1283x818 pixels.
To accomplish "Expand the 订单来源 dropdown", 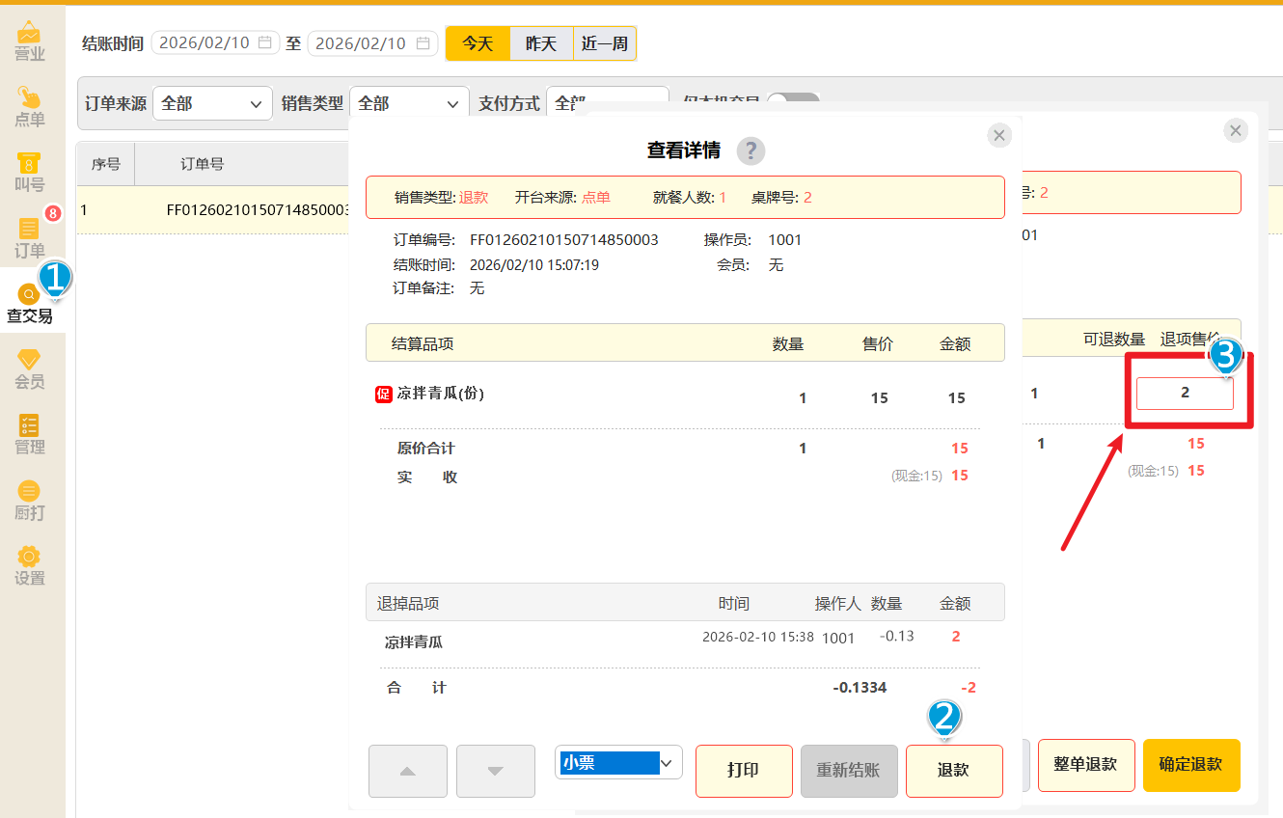I will (212, 103).
